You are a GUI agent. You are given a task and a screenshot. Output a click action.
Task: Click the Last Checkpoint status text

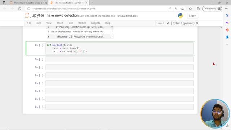[97, 16]
